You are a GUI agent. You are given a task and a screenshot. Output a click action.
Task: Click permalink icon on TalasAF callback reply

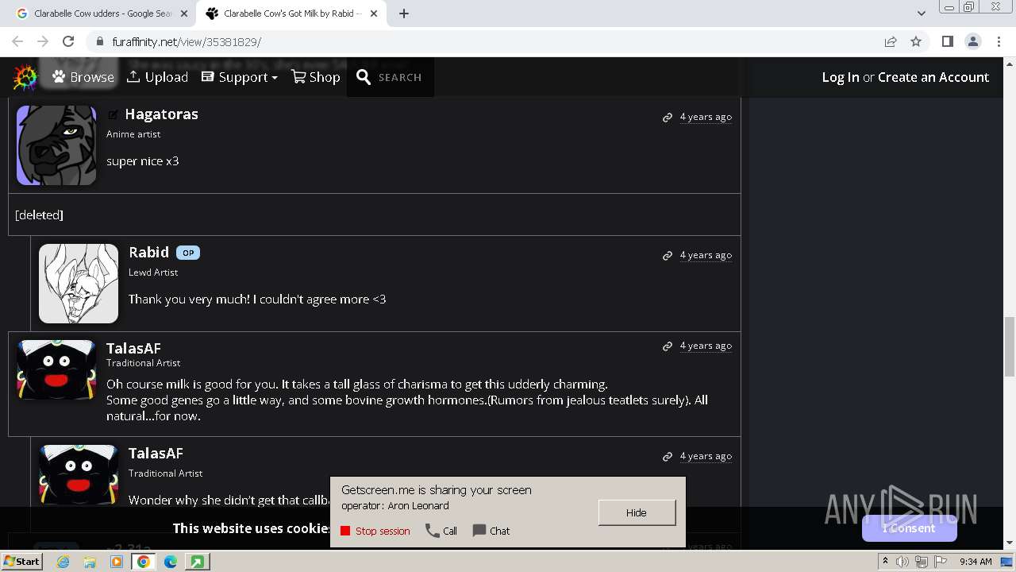[668, 457]
